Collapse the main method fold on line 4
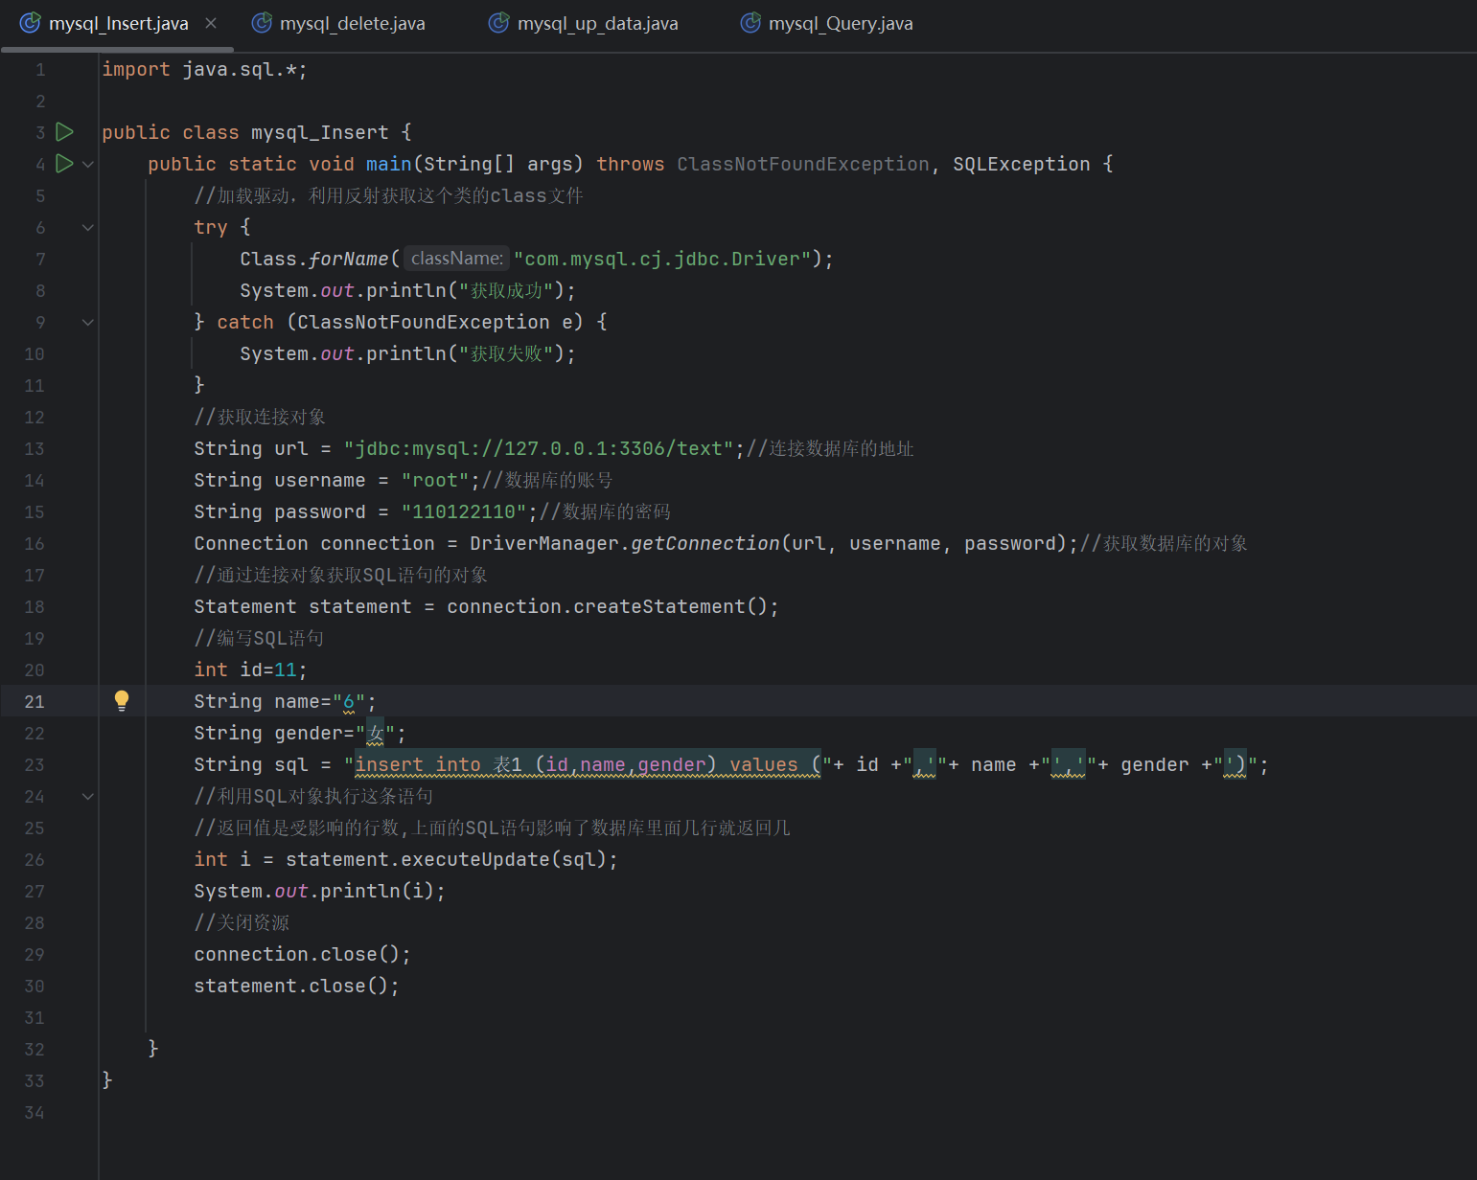The image size is (1477, 1180). click(x=88, y=165)
